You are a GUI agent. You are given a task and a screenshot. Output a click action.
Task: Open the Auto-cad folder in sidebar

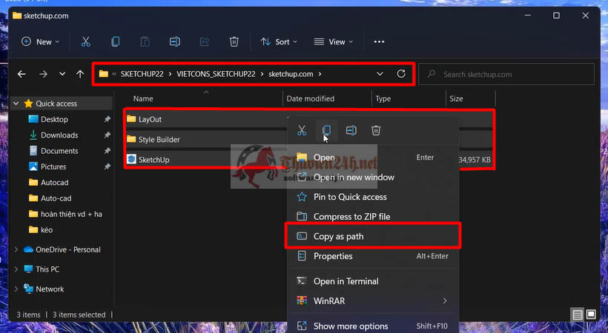(56, 198)
